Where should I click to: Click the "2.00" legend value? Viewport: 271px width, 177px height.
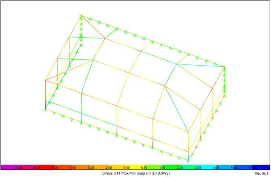point(180,168)
